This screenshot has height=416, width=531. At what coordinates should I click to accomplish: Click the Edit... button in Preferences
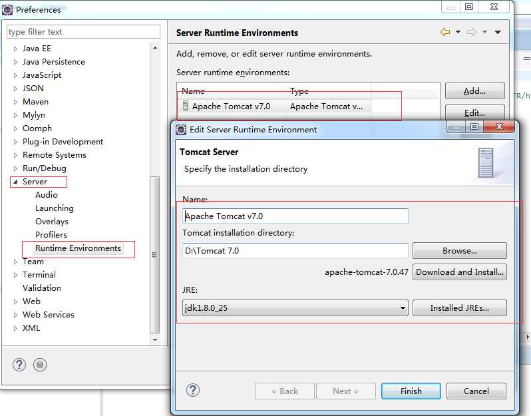click(x=475, y=112)
